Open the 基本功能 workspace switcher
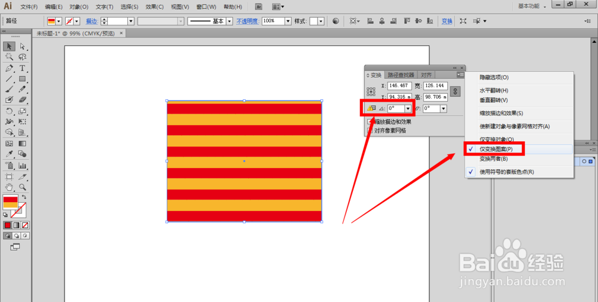The image size is (598, 302). pos(532,6)
